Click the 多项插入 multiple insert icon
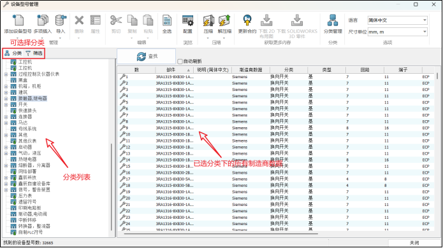Viewport: 443px width, 248px height. 43,20
